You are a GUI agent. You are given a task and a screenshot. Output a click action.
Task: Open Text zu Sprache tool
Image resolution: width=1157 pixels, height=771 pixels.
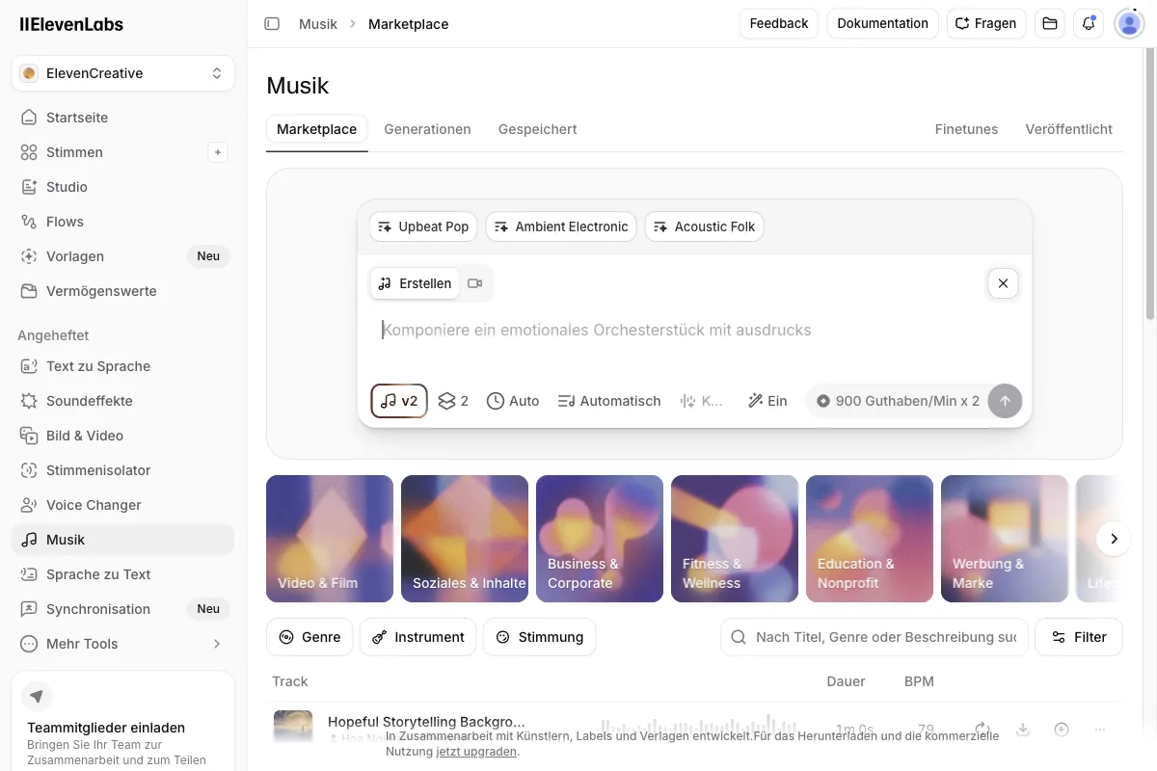click(x=123, y=366)
